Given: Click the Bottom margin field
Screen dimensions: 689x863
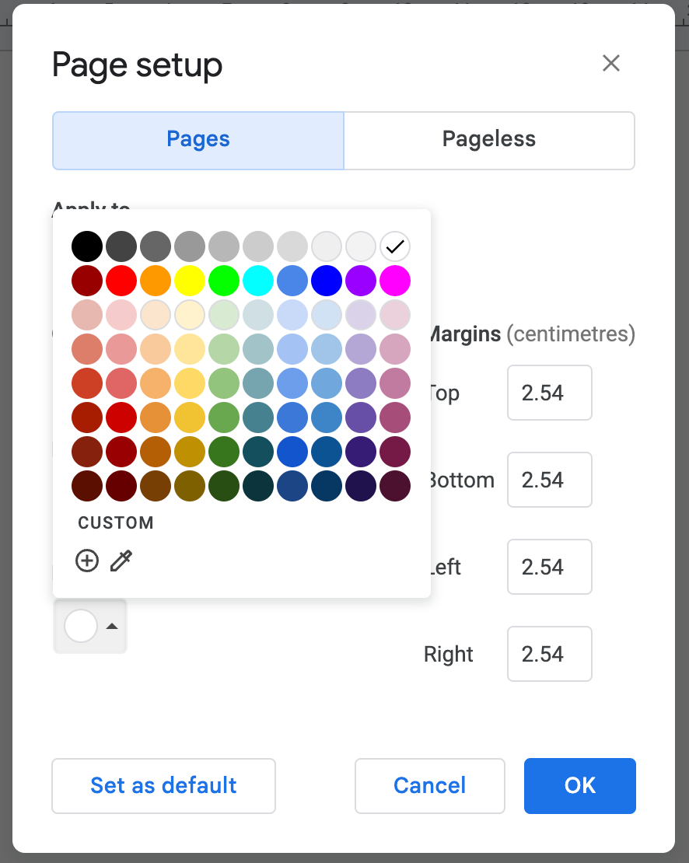Looking at the screenshot, I should coord(550,480).
